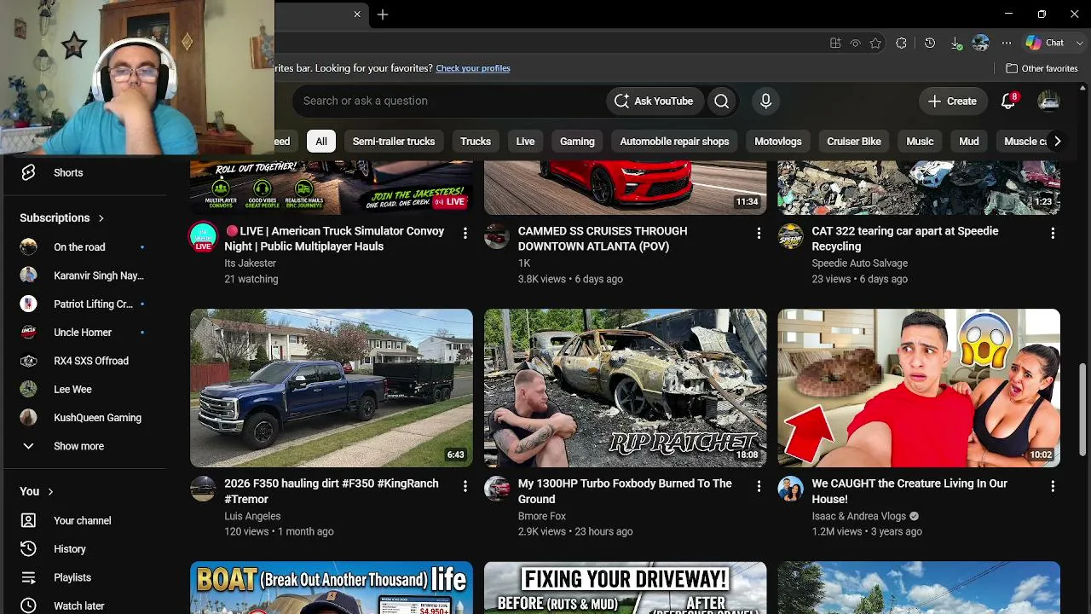Image resolution: width=1091 pixels, height=614 pixels.
Task: Open browser settings and more menu
Action: click(1007, 43)
